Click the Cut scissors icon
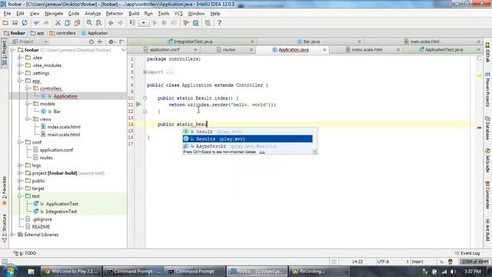The image size is (492, 277). coord(58,23)
